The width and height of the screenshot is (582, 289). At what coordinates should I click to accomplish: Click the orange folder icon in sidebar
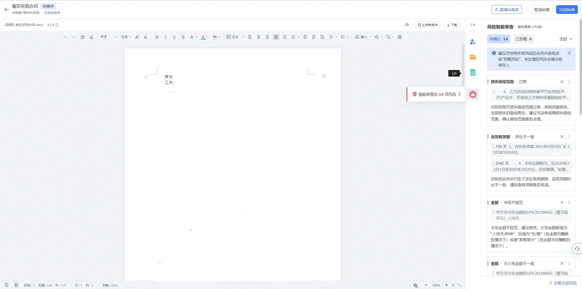473,57
